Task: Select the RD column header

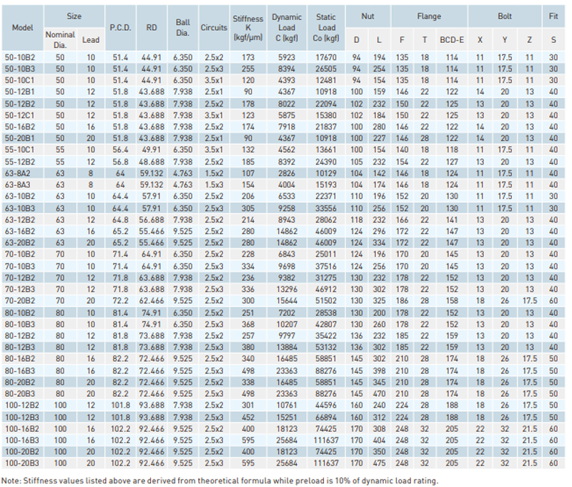Action: coord(152,27)
